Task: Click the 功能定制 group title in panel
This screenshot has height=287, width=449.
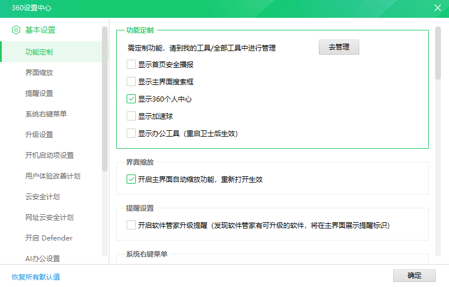Action: [x=140, y=30]
